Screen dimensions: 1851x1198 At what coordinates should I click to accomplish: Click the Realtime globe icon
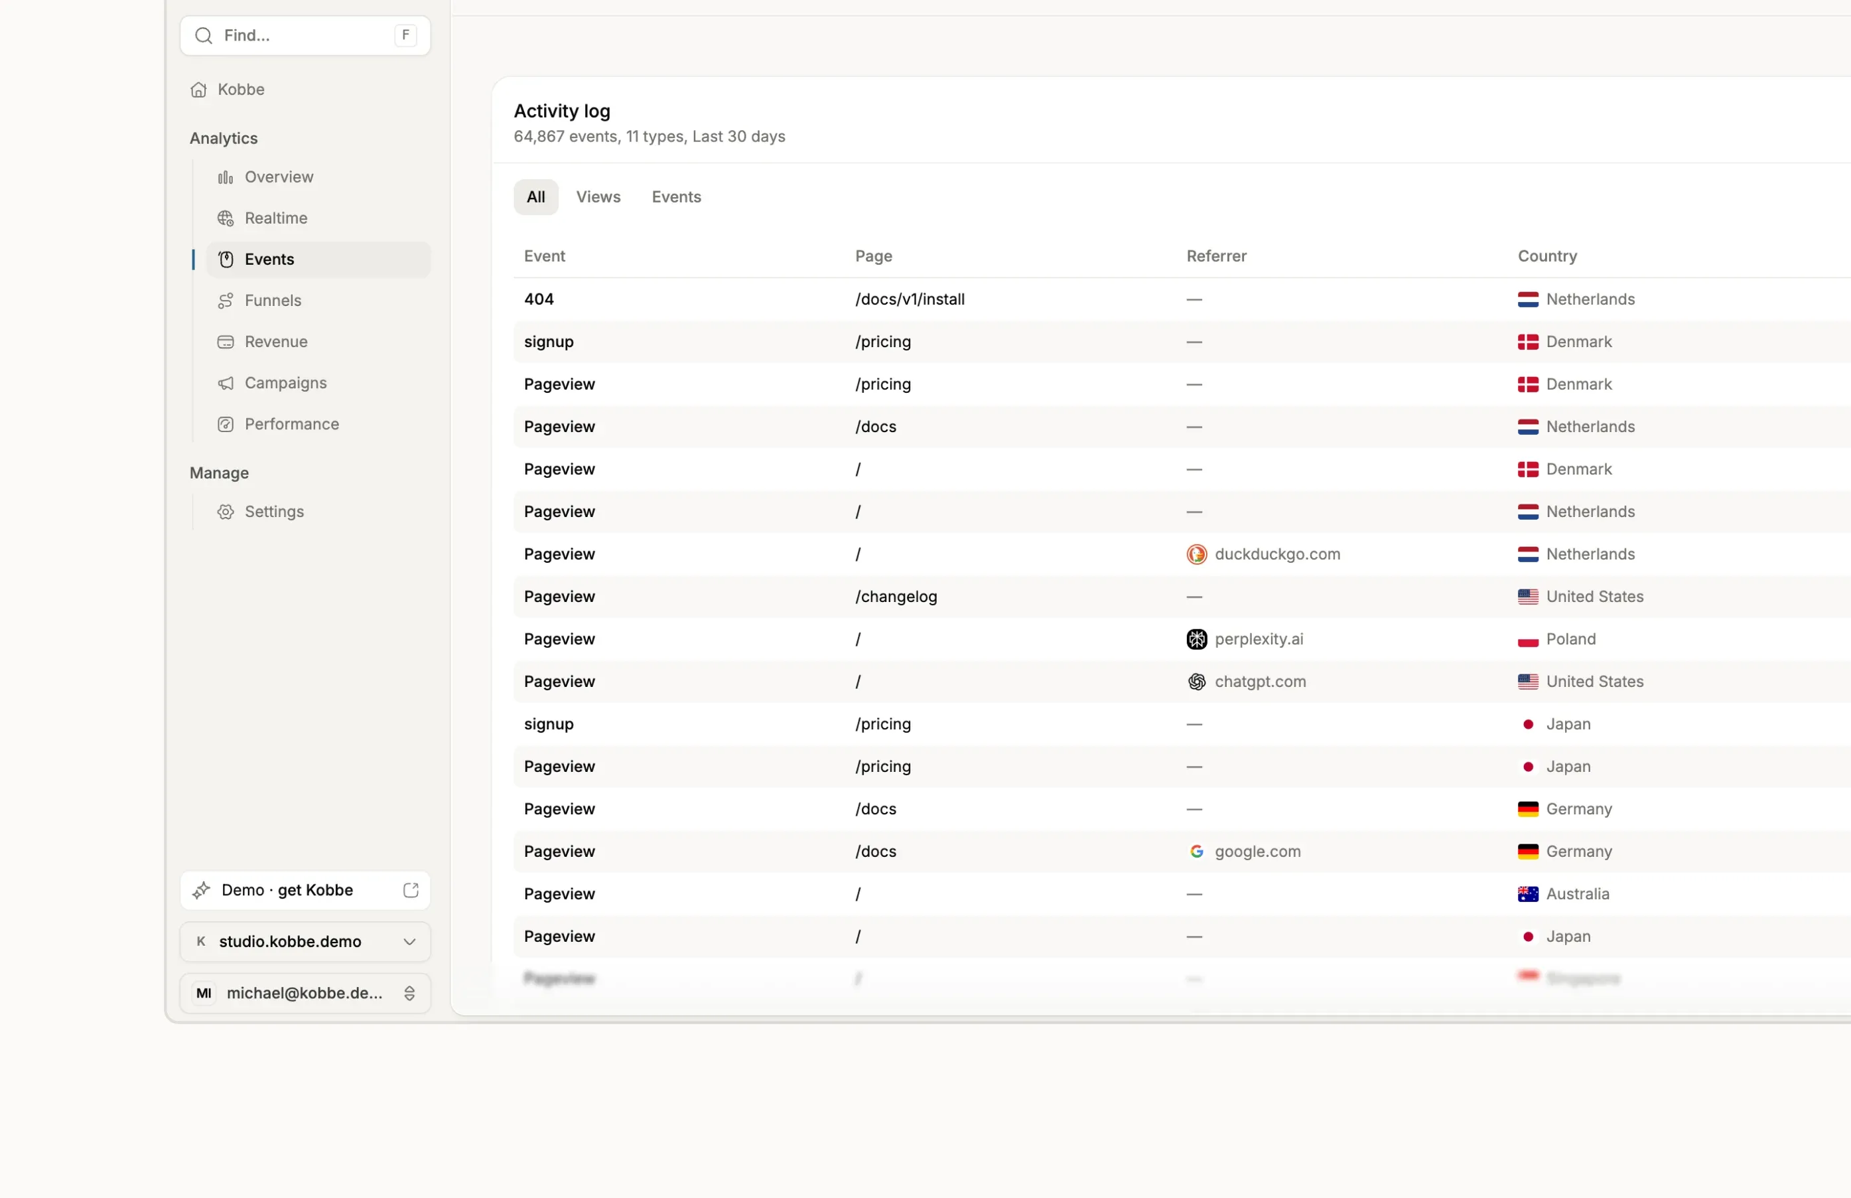(x=226, y=218)
